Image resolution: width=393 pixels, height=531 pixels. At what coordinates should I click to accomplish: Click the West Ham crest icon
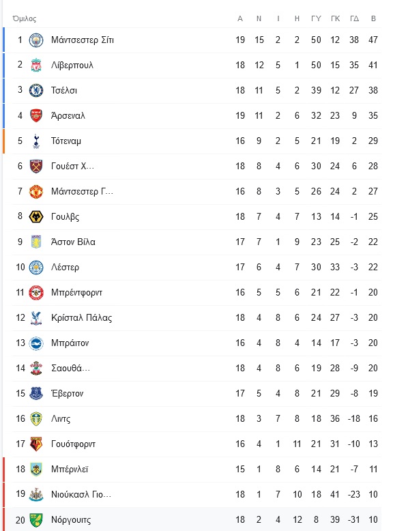pos(36,167)
